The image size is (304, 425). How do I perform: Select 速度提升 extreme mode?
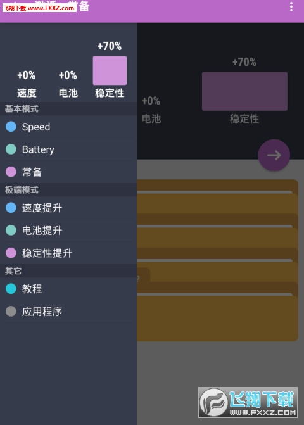click(x=68, y=208)
